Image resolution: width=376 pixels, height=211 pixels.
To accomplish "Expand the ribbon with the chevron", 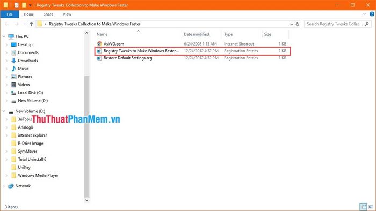I will pyautogui.click(x=365, y=14).
